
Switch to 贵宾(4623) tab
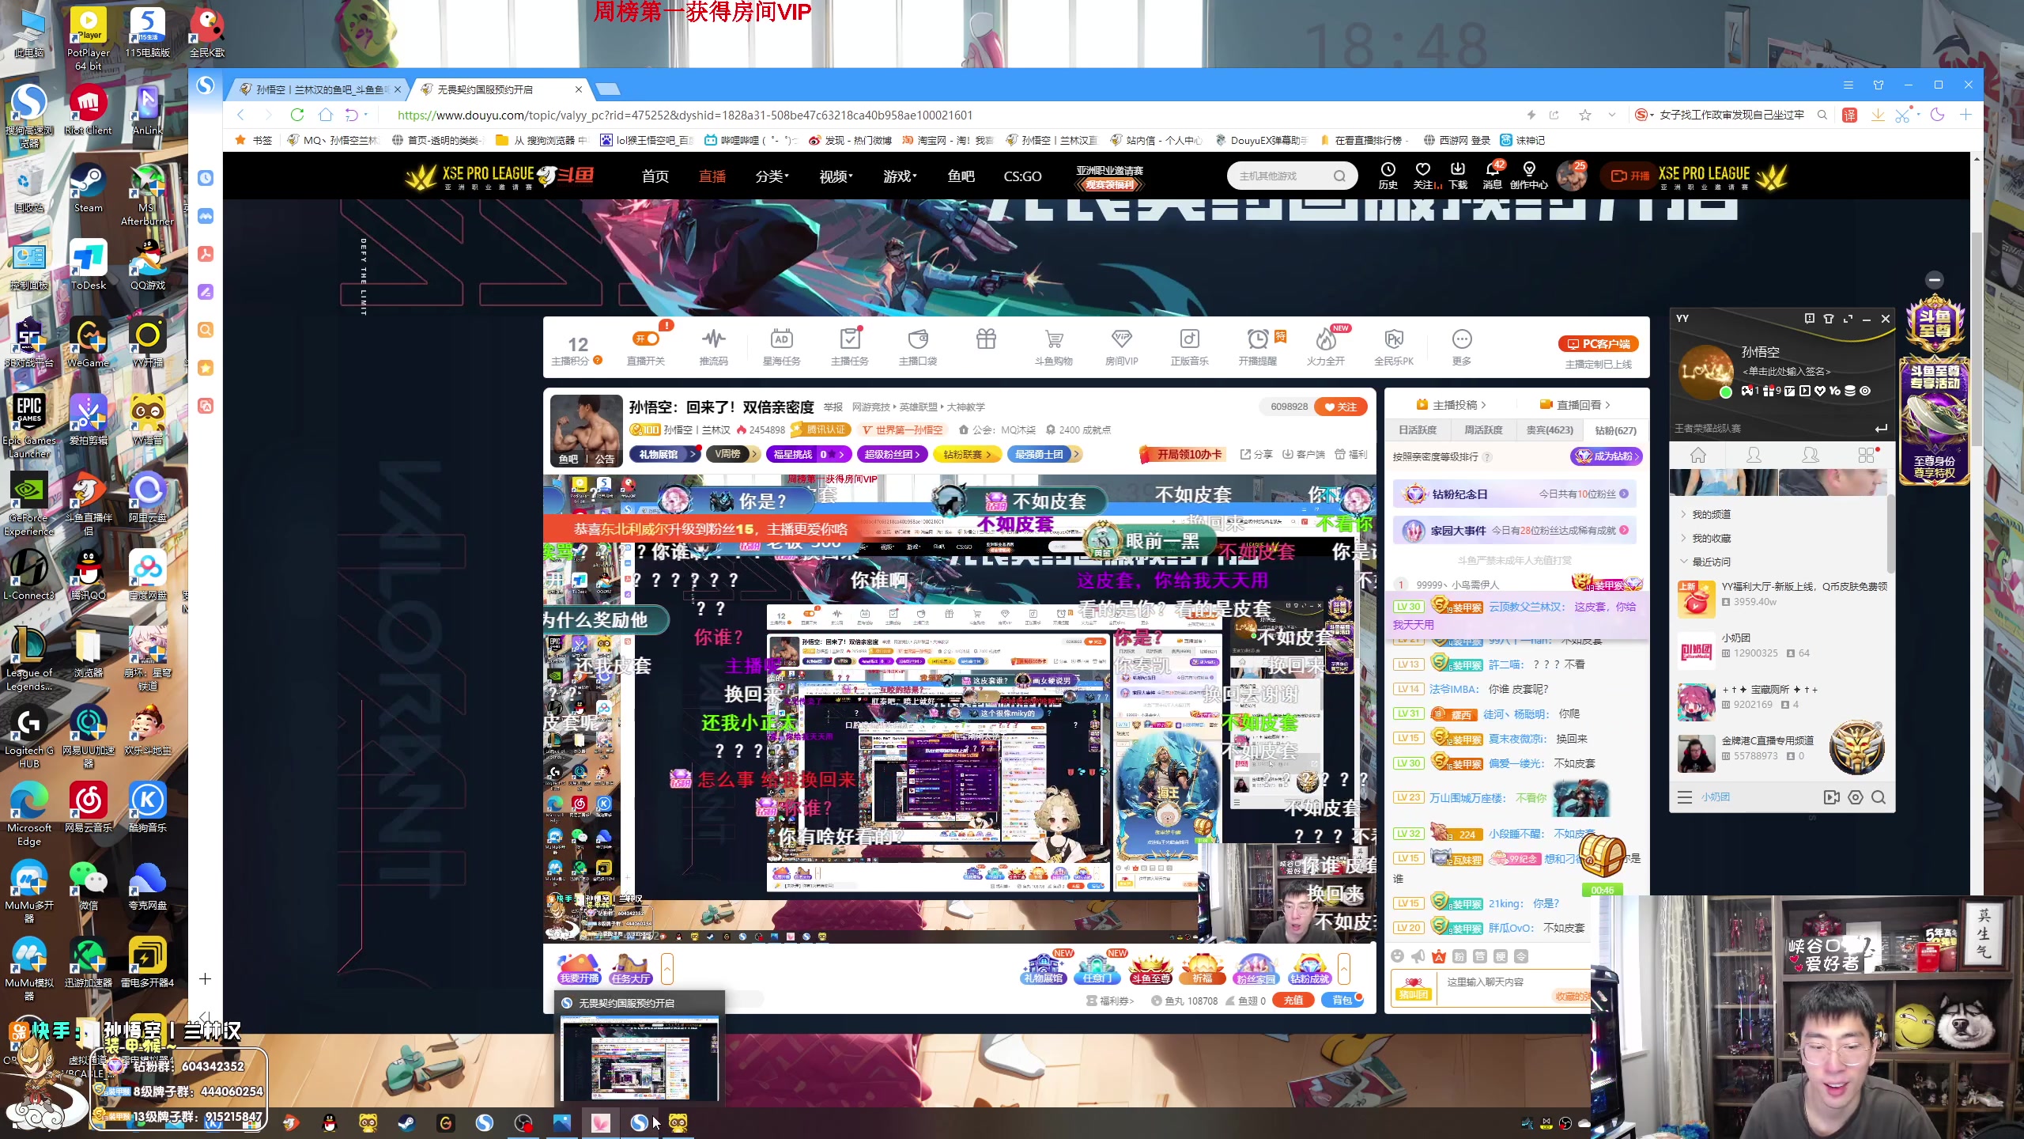pos(1550,430)
